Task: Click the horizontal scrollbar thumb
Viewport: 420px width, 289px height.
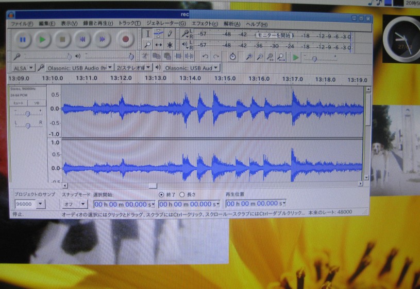Action: (x=153, y=185)
